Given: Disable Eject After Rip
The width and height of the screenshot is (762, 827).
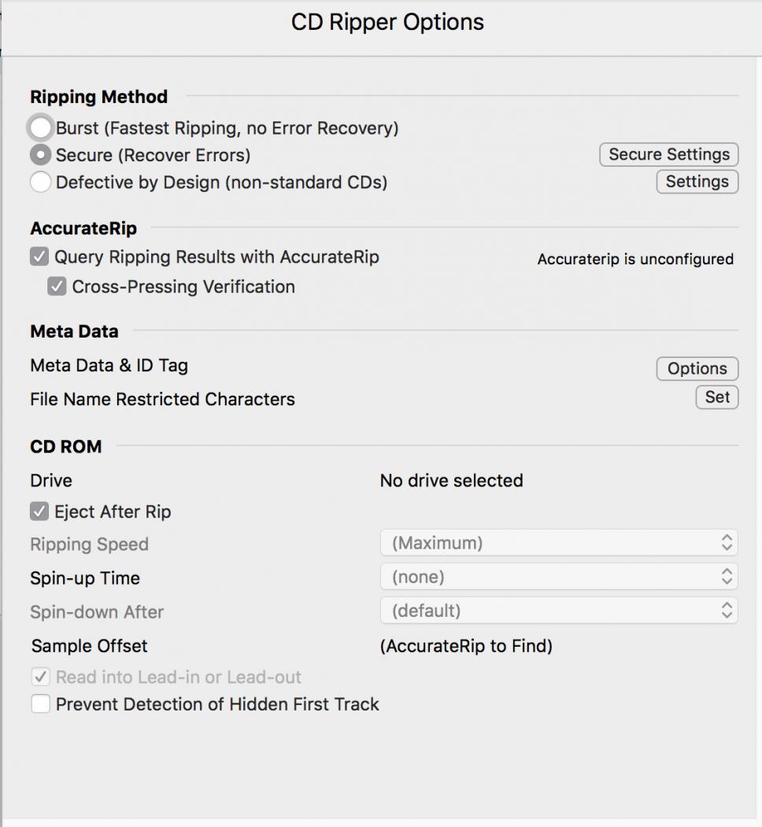Looking at the screenshot, I should coord(39,511).
